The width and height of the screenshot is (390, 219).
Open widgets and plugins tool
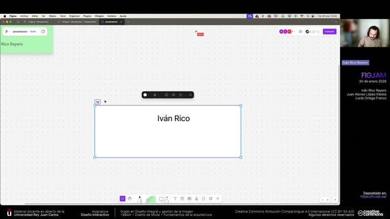(x=211, y=199)
